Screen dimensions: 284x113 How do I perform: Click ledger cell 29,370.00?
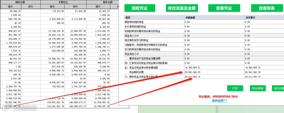click(58, 11)
